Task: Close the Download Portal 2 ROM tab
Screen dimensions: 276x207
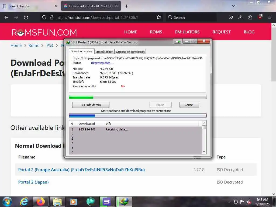Action: [x=116, y=6]
